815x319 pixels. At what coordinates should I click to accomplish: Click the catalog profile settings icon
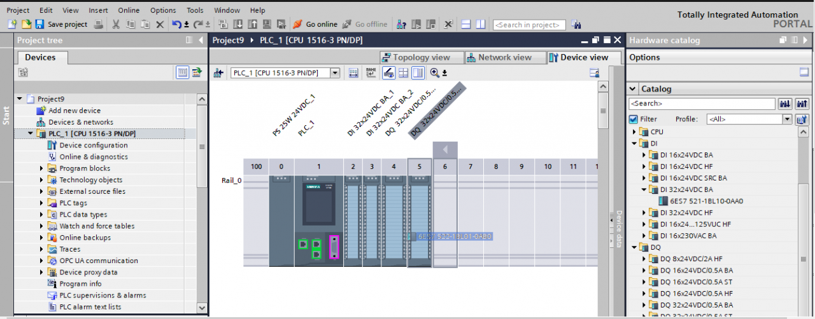[802, 119]
